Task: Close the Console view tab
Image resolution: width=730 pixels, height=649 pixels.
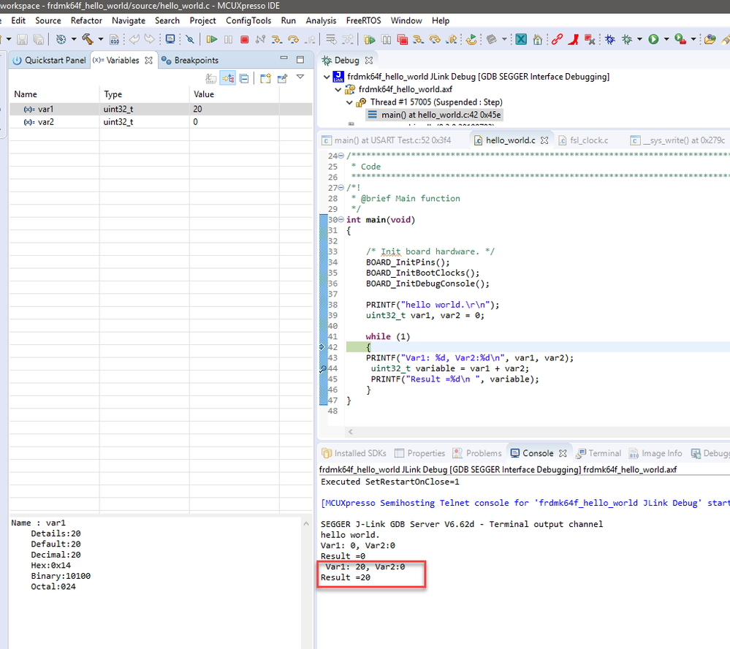Action: 563,453
